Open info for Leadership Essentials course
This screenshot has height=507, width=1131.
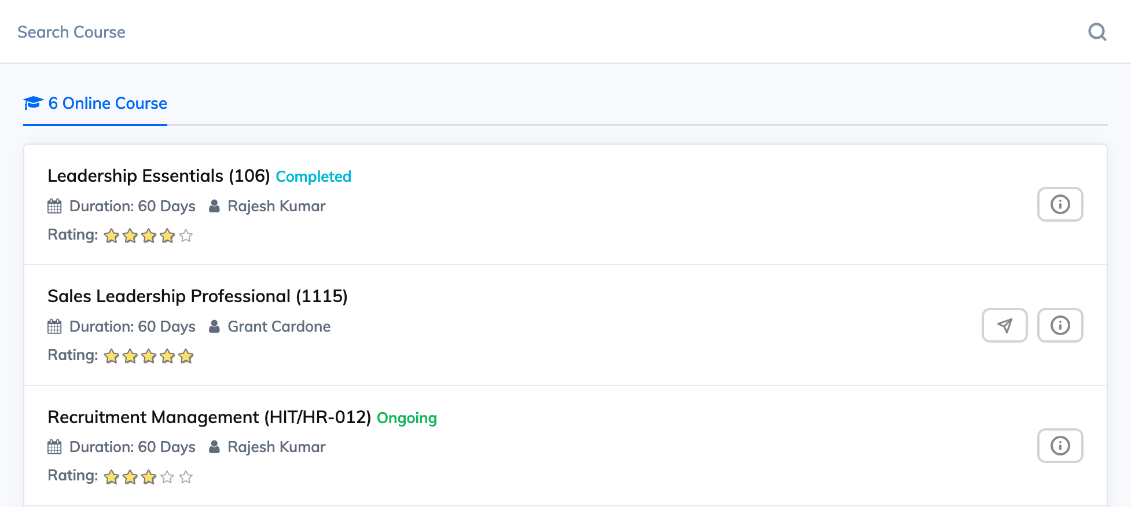point(1060,204)
